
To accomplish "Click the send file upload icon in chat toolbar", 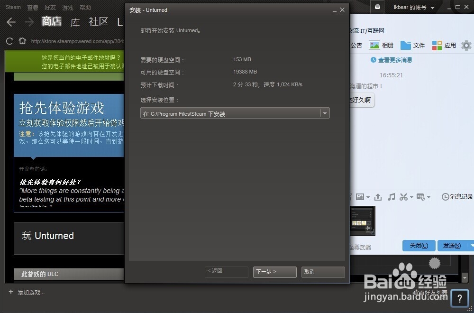I will point(377,196).
